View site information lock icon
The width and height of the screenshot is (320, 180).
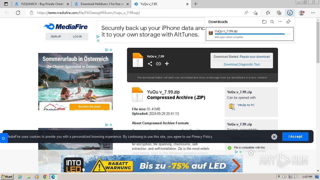click(31, 13)
